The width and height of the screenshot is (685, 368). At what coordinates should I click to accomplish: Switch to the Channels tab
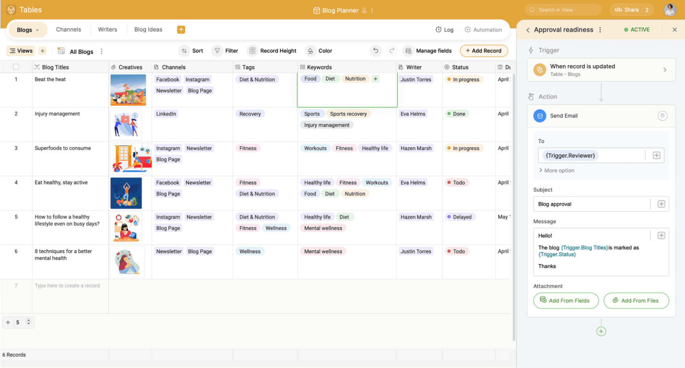point(68,29)
